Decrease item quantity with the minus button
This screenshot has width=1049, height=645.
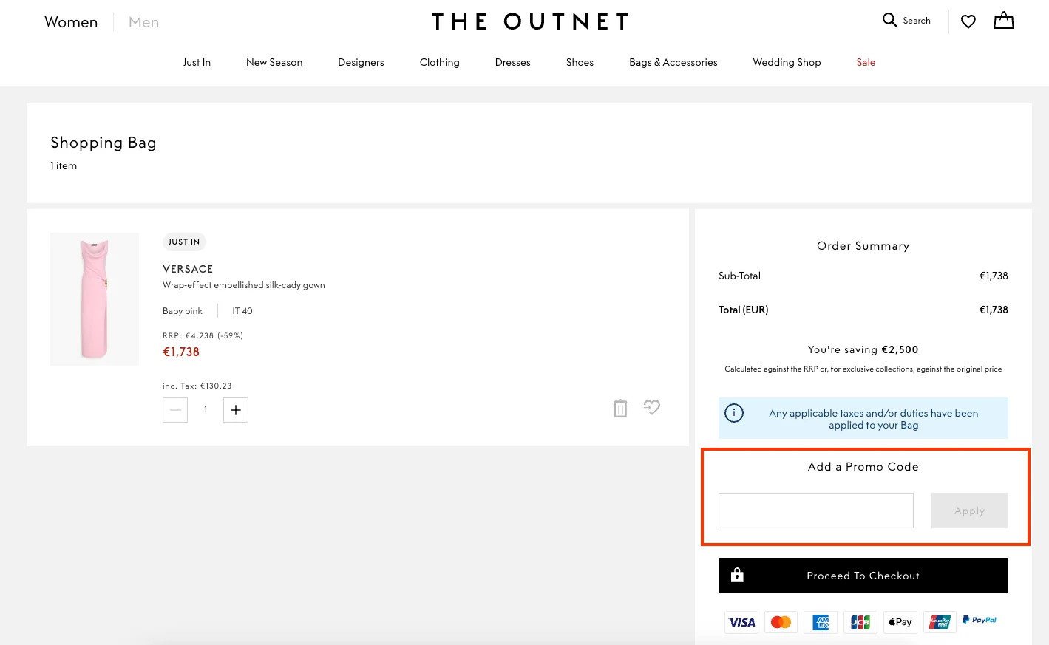[x=175, y=410]
